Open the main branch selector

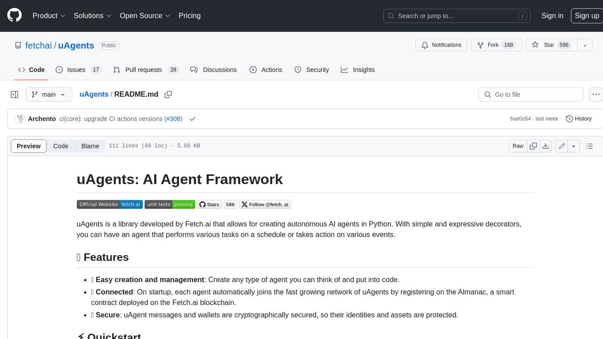click(x=48, y=95)
